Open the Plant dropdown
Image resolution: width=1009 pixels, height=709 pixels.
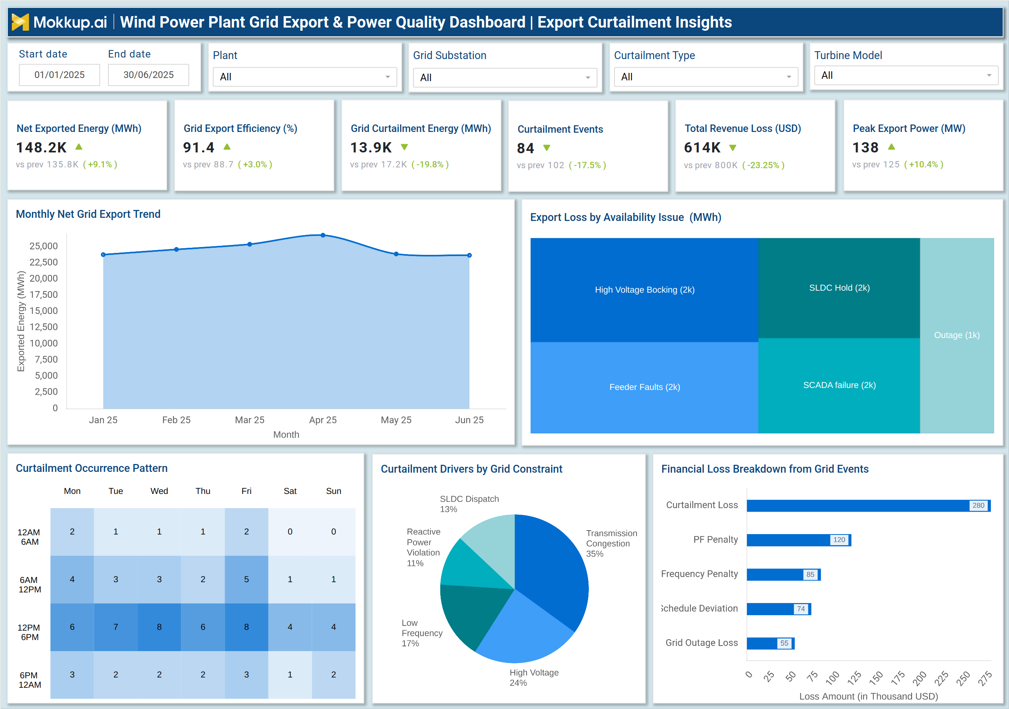(305, 77)
